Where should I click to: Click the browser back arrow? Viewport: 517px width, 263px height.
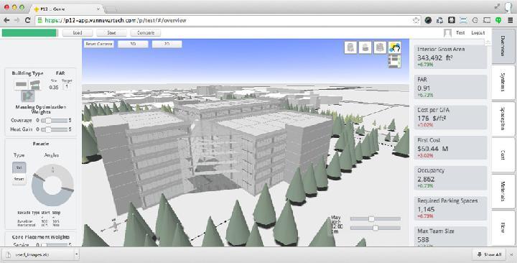pyautogui.click(x=6, y=20)
